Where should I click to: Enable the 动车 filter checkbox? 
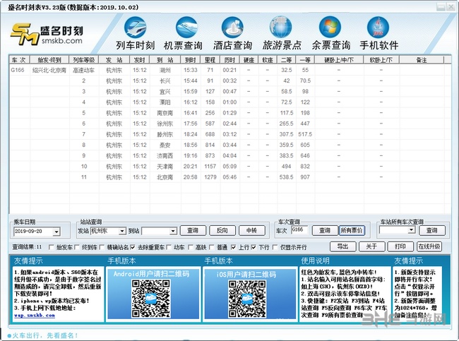pyautogui.click(x=169, y=248)
